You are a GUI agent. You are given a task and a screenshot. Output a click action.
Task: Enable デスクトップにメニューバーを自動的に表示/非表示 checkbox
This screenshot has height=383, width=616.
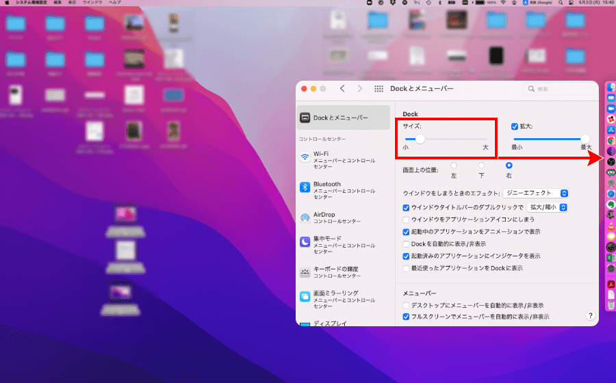(406, 305)
